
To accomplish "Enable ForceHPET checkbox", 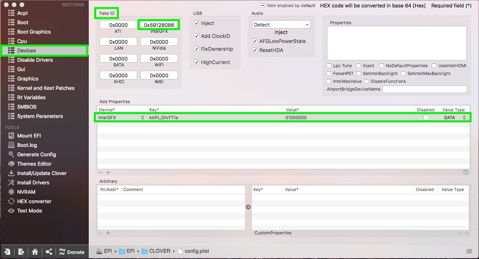I will click(x=329, y=73).
